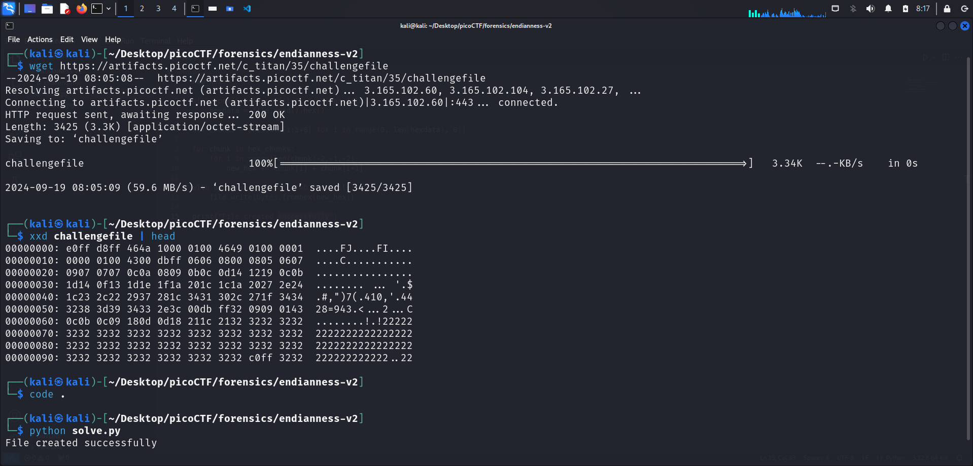Open the Actions menu
This screenshot has width=973, height=466.
coord(40,40)
